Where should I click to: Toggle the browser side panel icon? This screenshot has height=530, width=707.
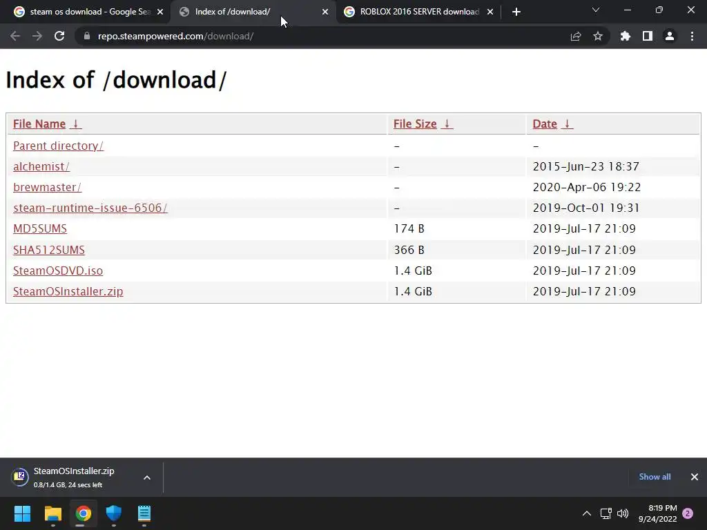648,36
